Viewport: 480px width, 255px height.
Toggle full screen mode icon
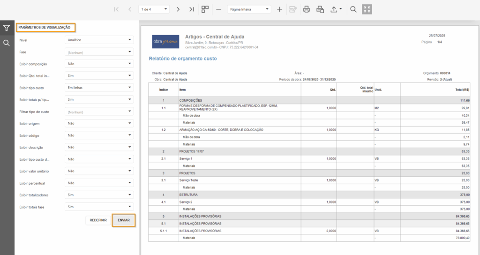click(367, 9)
